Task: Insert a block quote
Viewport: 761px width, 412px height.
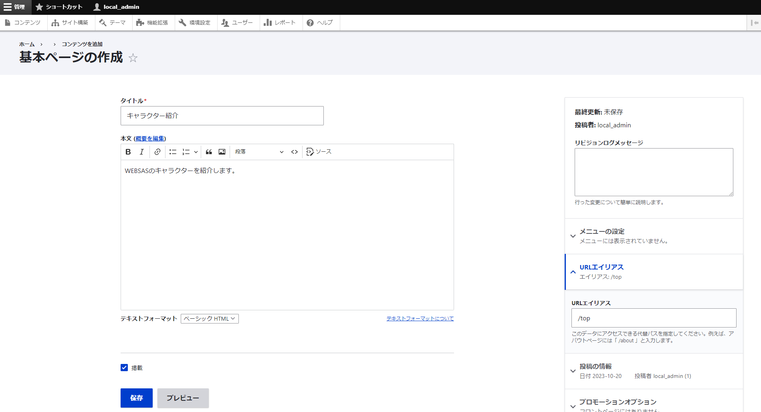Action: coord(209,152)
